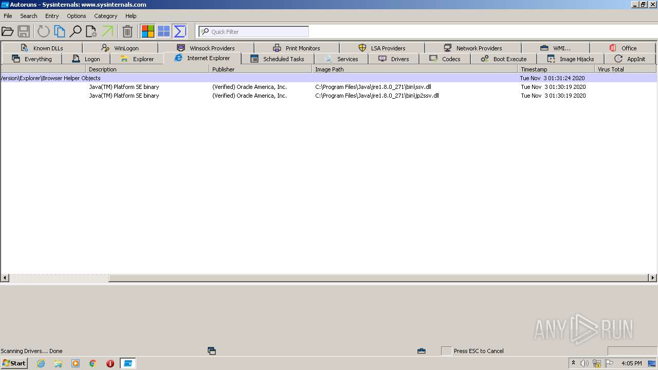The image size is (658, 370).
Task: Click the Action Center flag tray icon
Action: click(x=609, y=363)
